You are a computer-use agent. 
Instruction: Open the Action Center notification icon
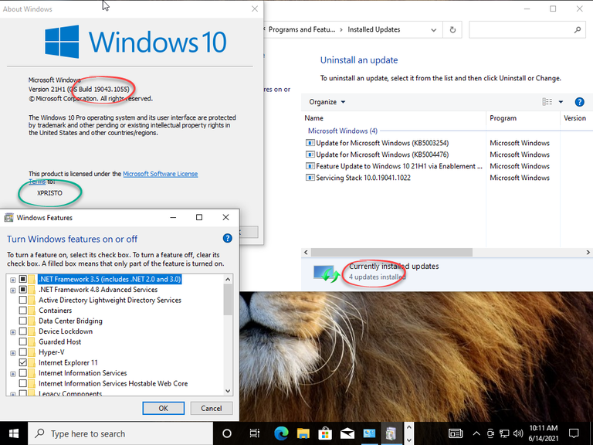(x=574, y=433)
